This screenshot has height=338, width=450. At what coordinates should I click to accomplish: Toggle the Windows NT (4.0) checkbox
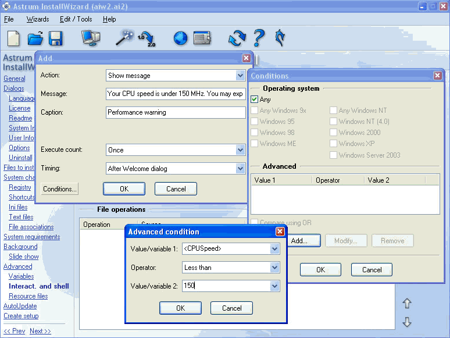click(x=333, y=122)
